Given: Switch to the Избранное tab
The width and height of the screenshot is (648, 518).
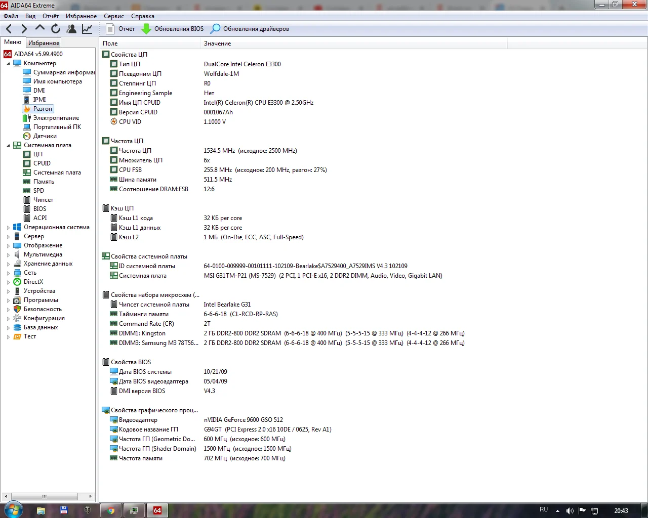Looking at the screenshot, I should tap(44, 43).
